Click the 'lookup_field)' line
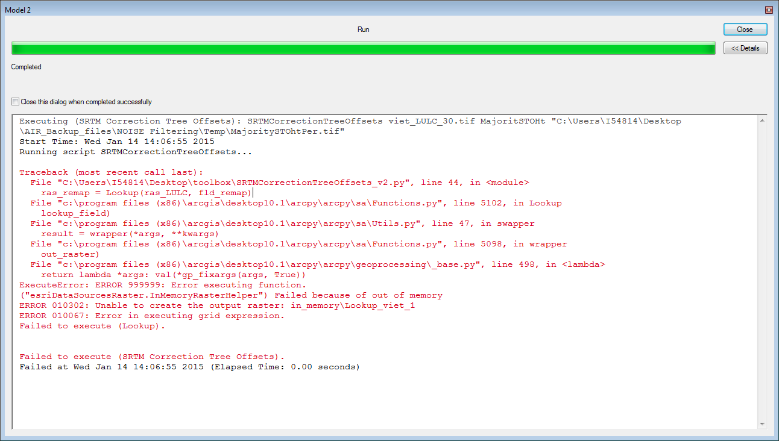This screenshot has height=441, width=779. coord(76,213)
